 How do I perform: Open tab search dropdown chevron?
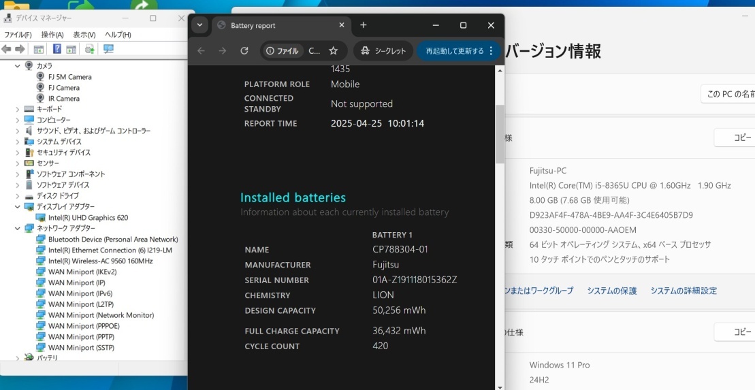click(x=199, y=25)
